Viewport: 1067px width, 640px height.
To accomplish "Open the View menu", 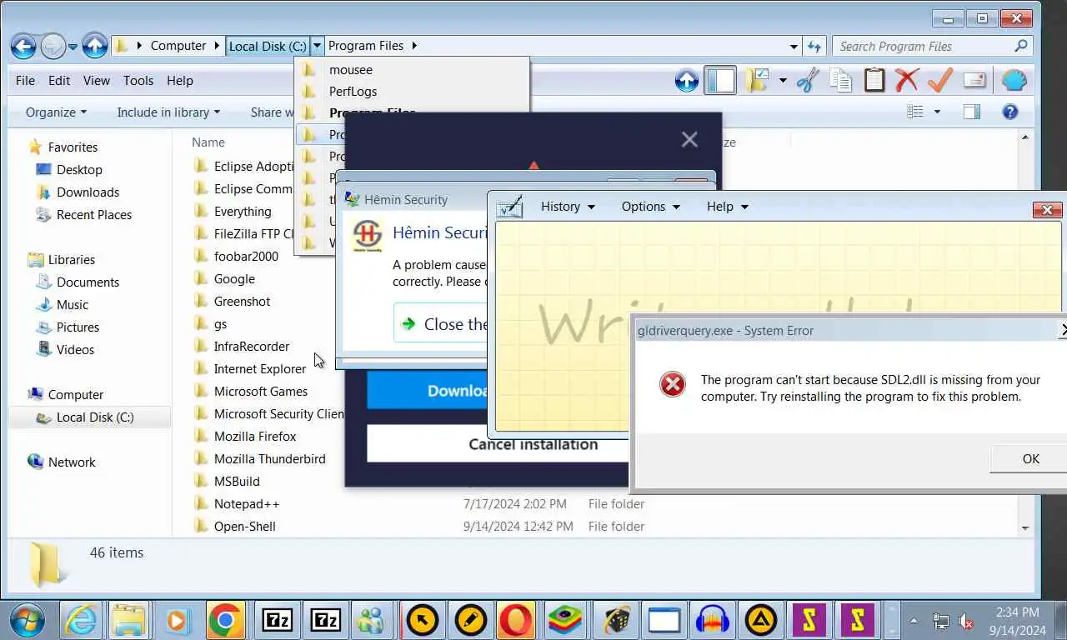I will pos(97,81).
